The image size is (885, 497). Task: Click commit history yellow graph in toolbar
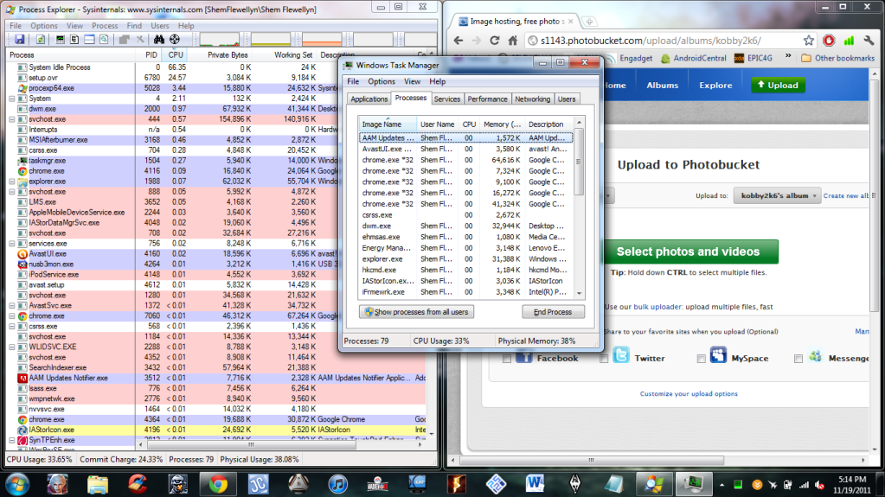(x=271, y=40)
